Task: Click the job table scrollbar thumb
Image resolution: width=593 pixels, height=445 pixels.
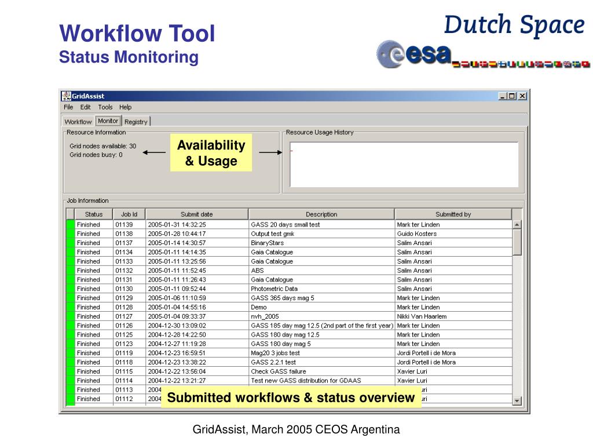Action: coord(517,242)
